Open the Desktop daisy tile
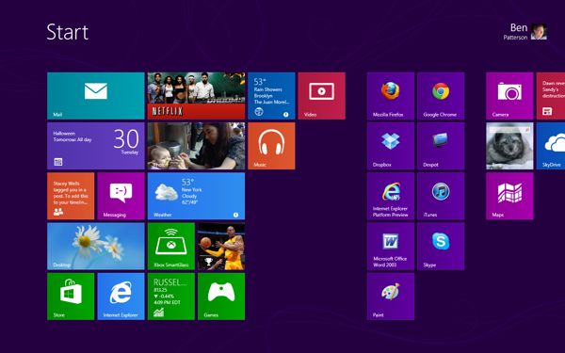 96,246
